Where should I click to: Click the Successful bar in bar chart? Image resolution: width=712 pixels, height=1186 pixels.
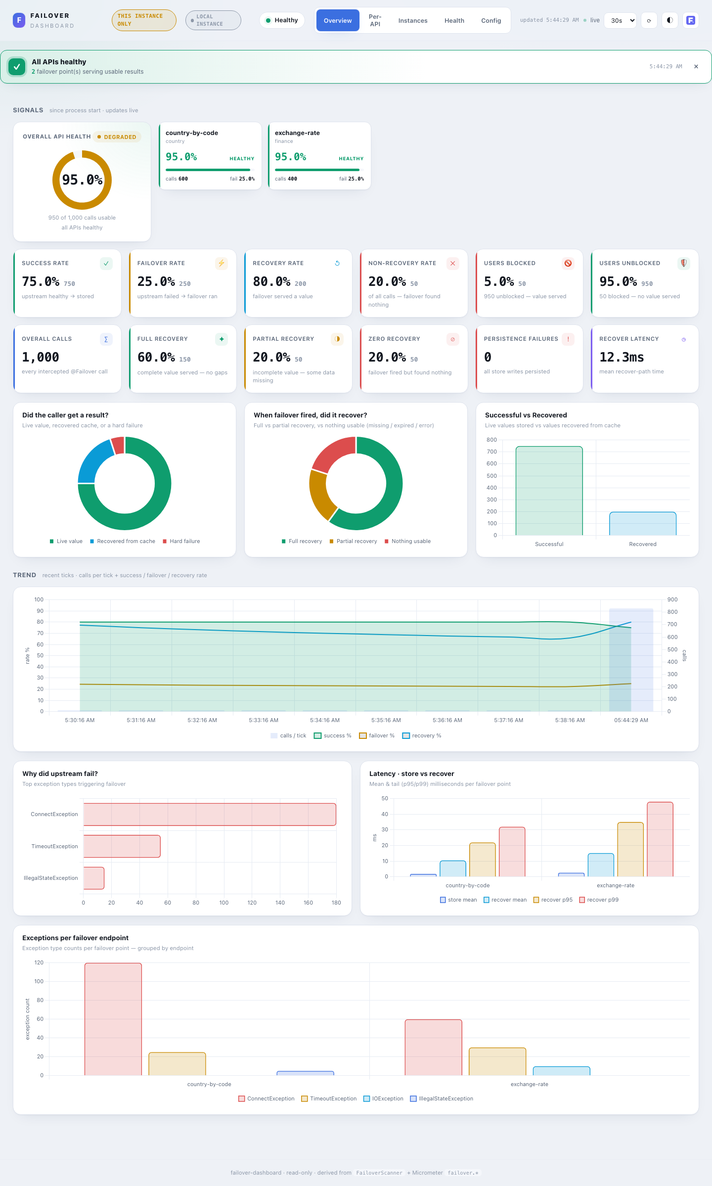(549, 491)
